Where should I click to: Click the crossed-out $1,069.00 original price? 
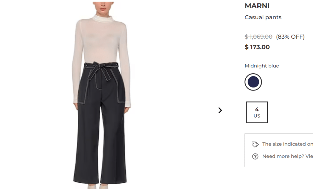(x=258, y=37)
